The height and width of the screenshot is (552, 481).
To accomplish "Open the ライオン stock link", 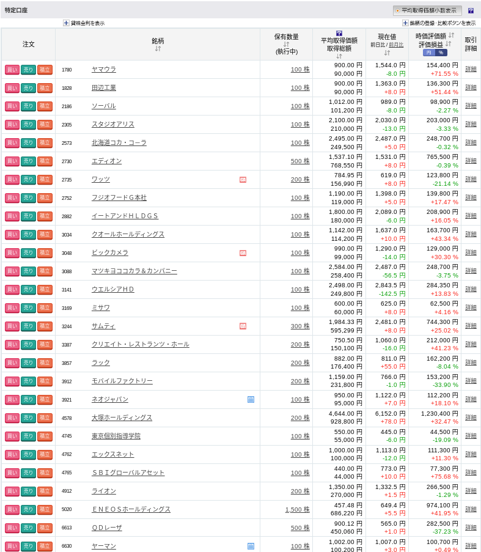I will coord(104,491).
